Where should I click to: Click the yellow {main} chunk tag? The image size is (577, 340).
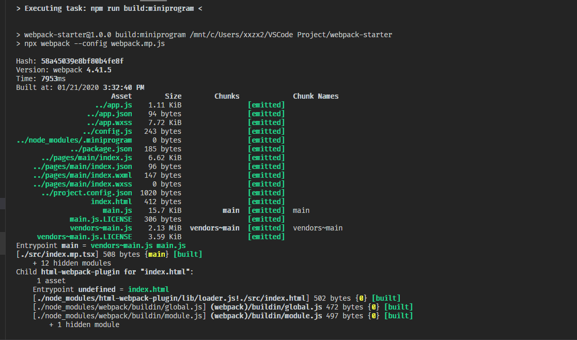(157, 255)
